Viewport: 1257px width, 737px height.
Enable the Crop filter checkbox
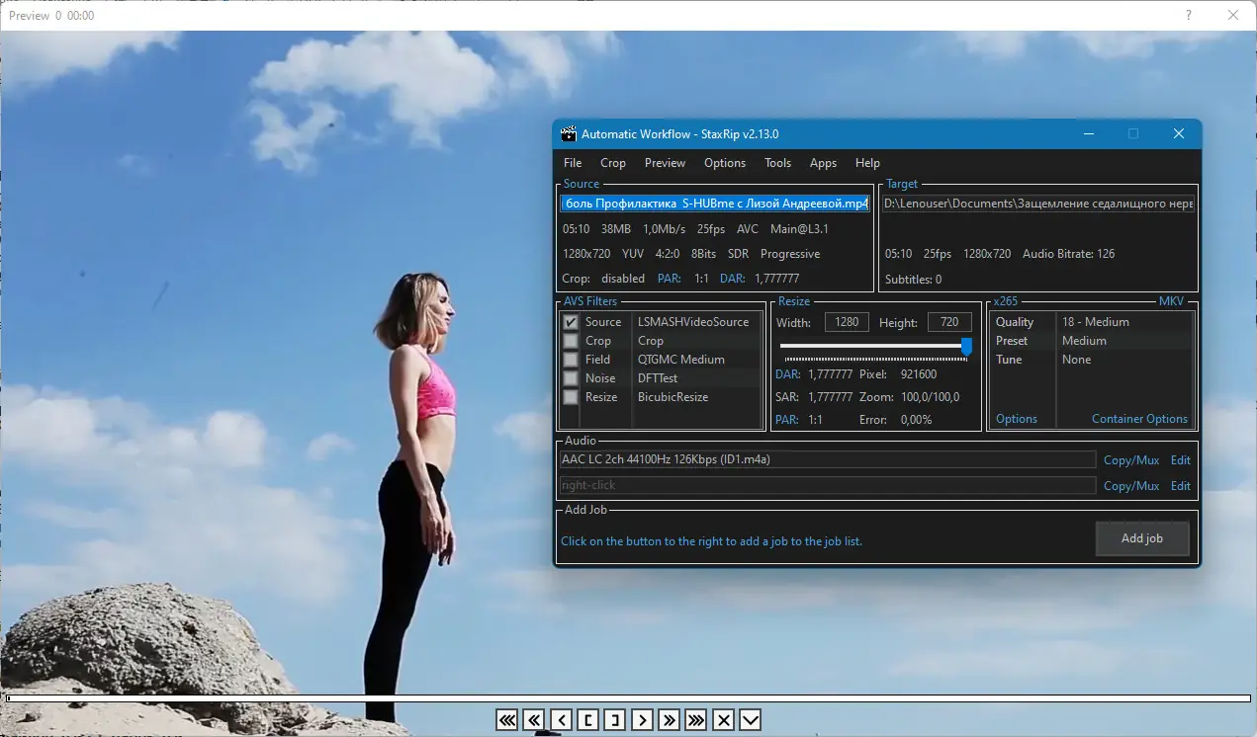coord(571,341)
